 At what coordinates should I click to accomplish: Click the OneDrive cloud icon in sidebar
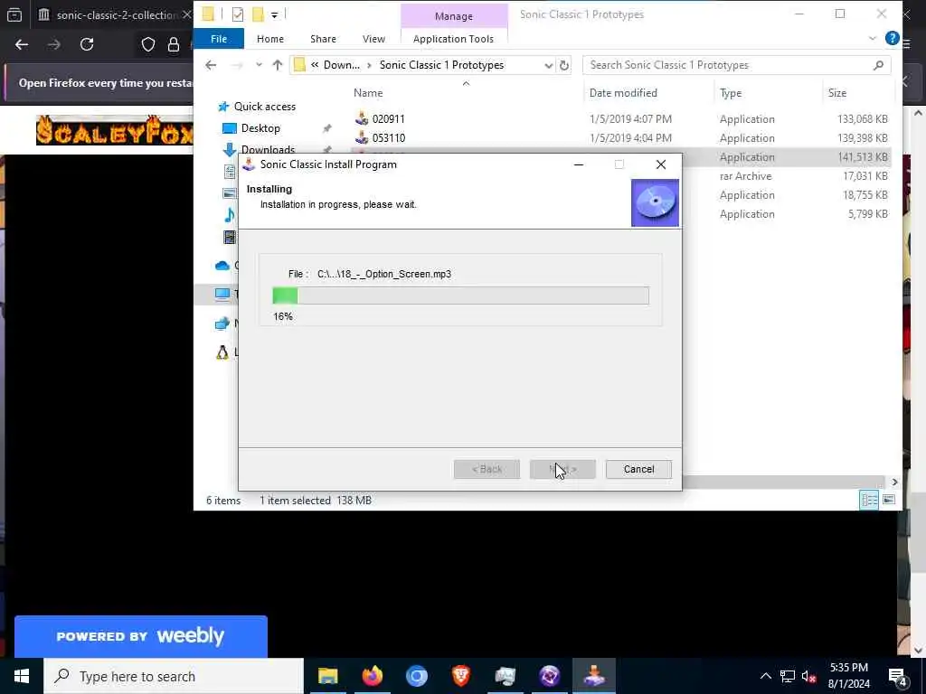pos(222,266)
